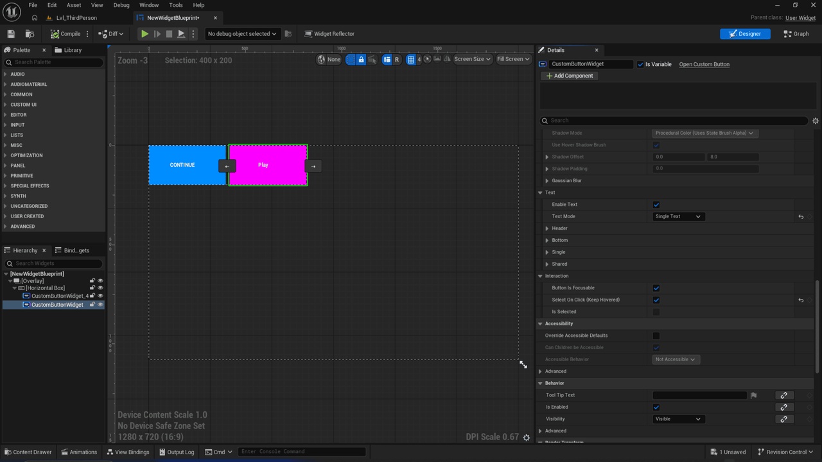Collapse the Horizontal Box tree node
The width and height of the screenshot is (822, 462).
click(15, 288)
